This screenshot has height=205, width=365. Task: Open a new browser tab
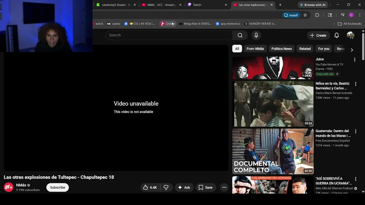coord(280,5)
